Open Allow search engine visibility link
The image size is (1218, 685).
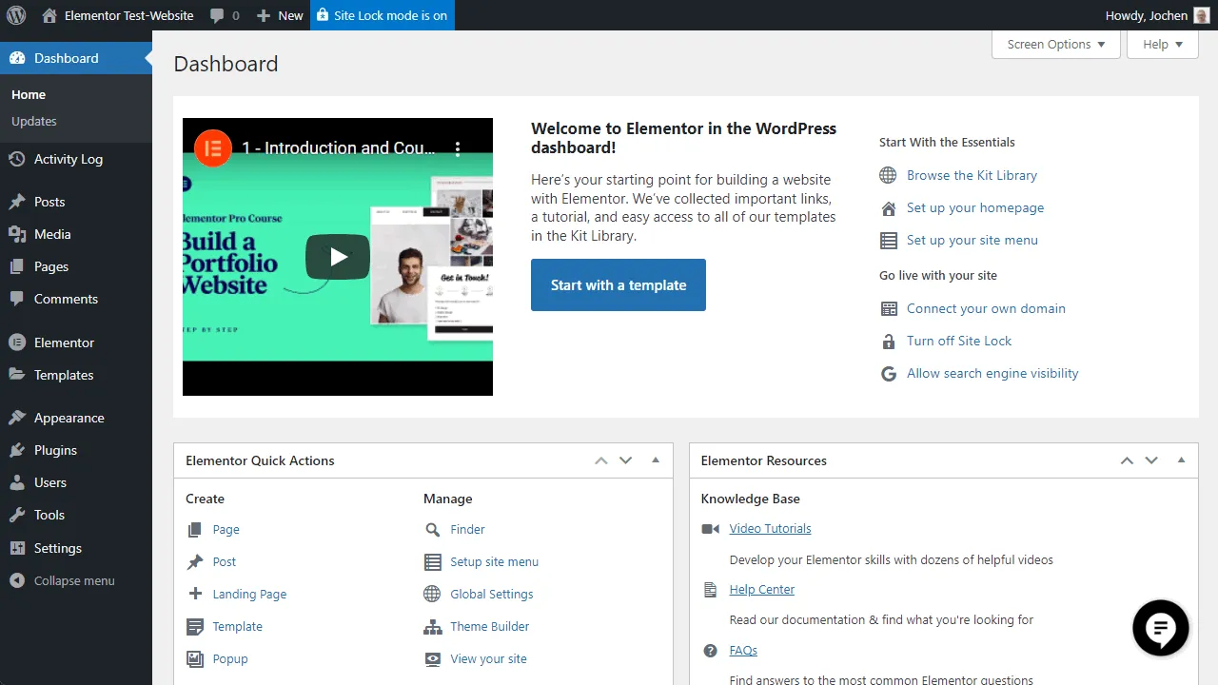[x=992, y=373]
